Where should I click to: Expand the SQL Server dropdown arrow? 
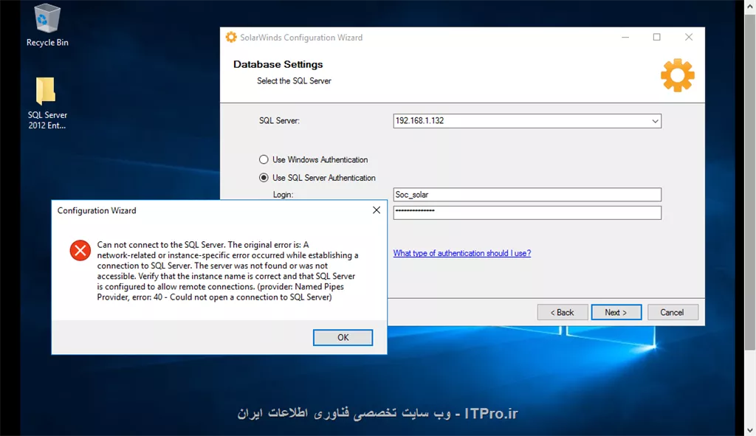coord(655,121)
